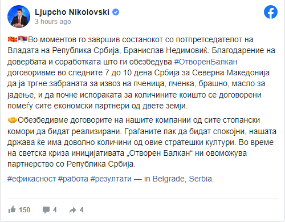The image size is (285, 222).
Task: Click the comment bubble icon
Action: coord(46,210)
